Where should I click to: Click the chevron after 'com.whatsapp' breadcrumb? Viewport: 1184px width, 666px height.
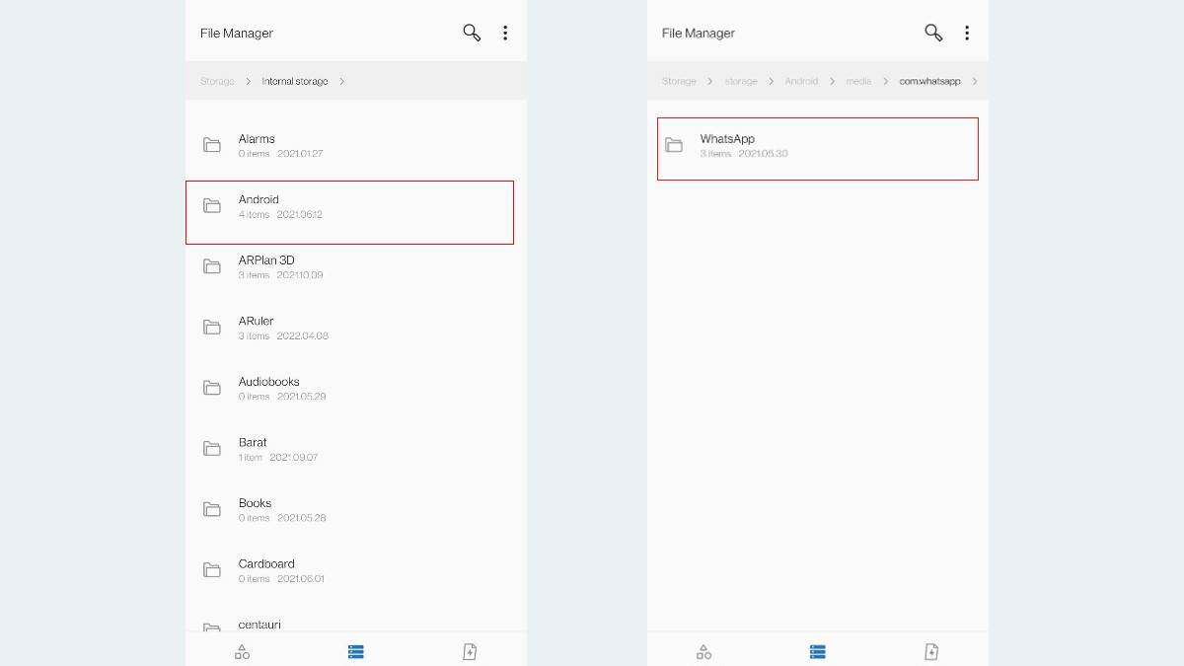coord(975,81)
